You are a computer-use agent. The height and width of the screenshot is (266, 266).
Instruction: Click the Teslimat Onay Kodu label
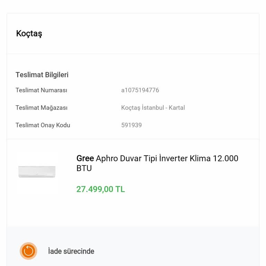[43, 125]
